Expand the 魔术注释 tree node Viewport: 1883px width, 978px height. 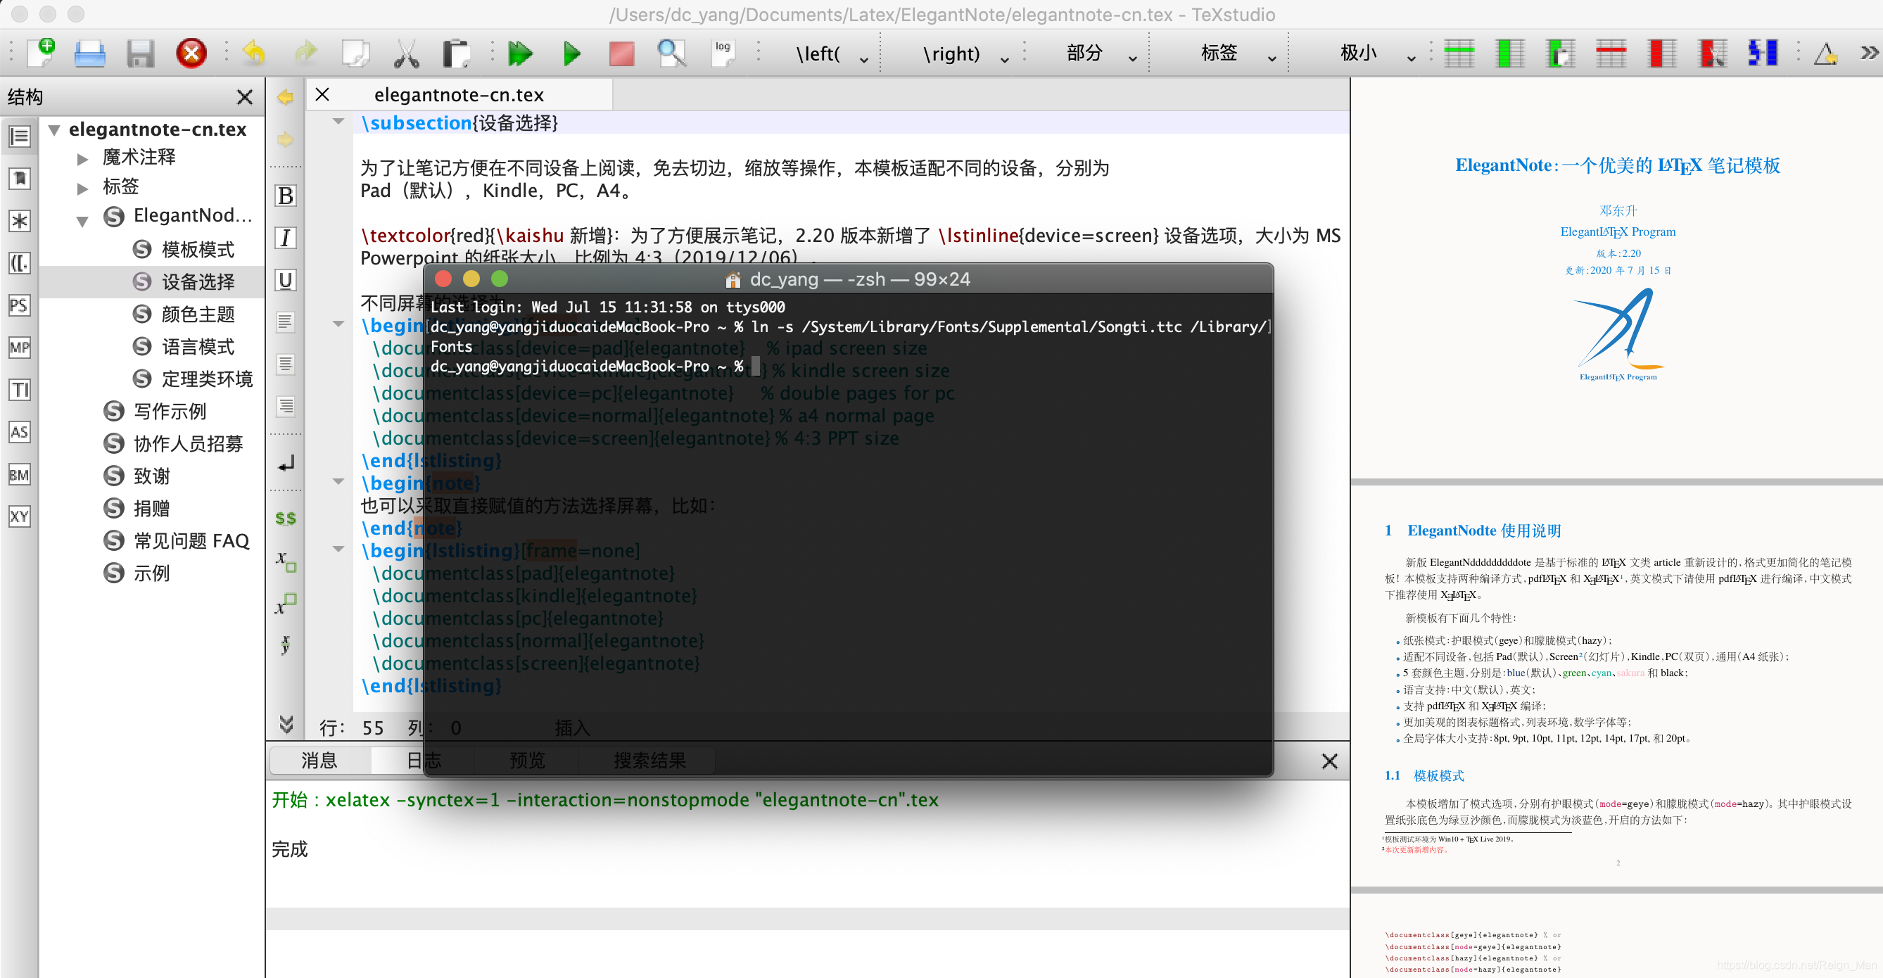(82, 158)
